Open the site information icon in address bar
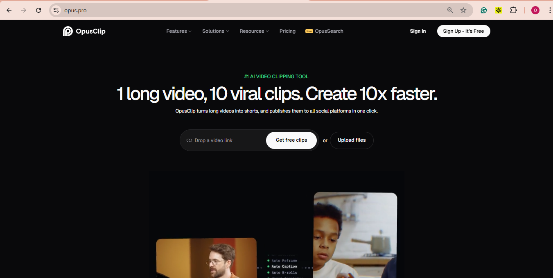 (x=56, y=10)
